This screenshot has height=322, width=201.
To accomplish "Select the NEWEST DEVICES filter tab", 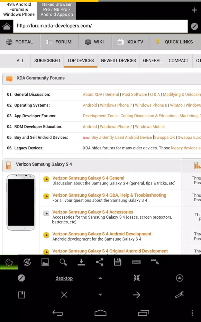I will click(x=118, y=61).
